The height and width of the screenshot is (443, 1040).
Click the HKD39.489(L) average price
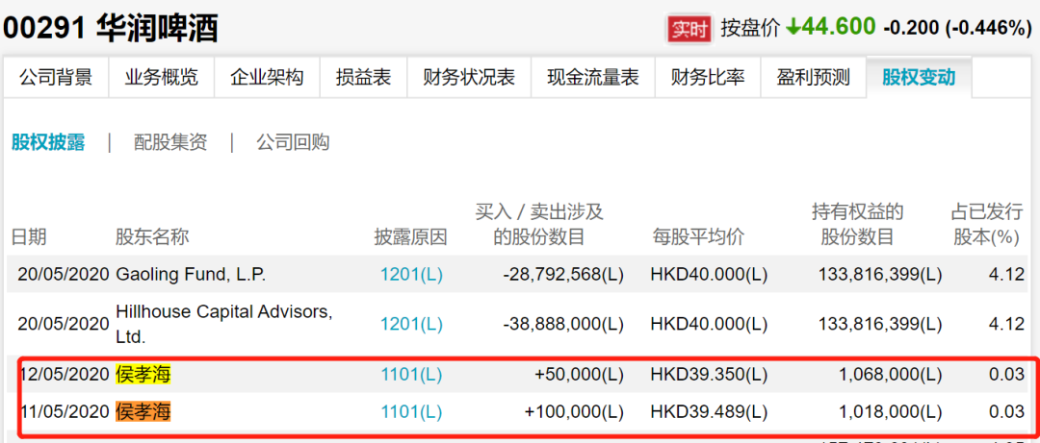[709, 412]
